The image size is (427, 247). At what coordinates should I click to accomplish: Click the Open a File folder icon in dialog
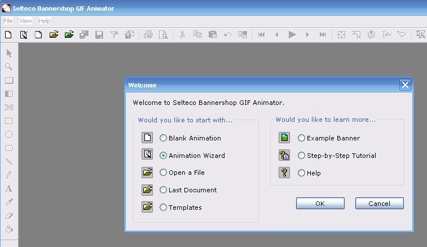147,173
